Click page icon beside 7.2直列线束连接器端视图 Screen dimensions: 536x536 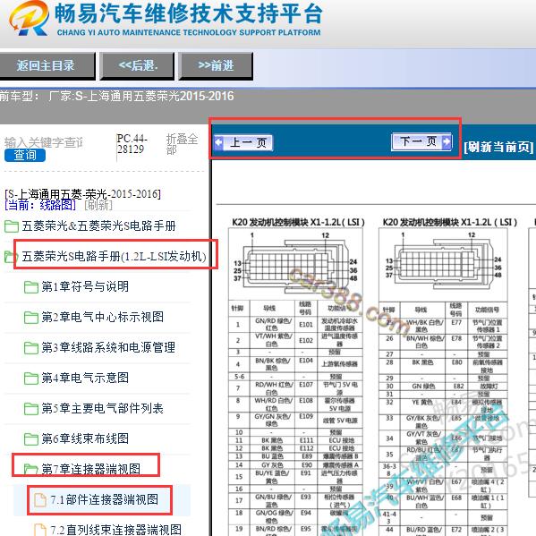(x=40, y=530)
